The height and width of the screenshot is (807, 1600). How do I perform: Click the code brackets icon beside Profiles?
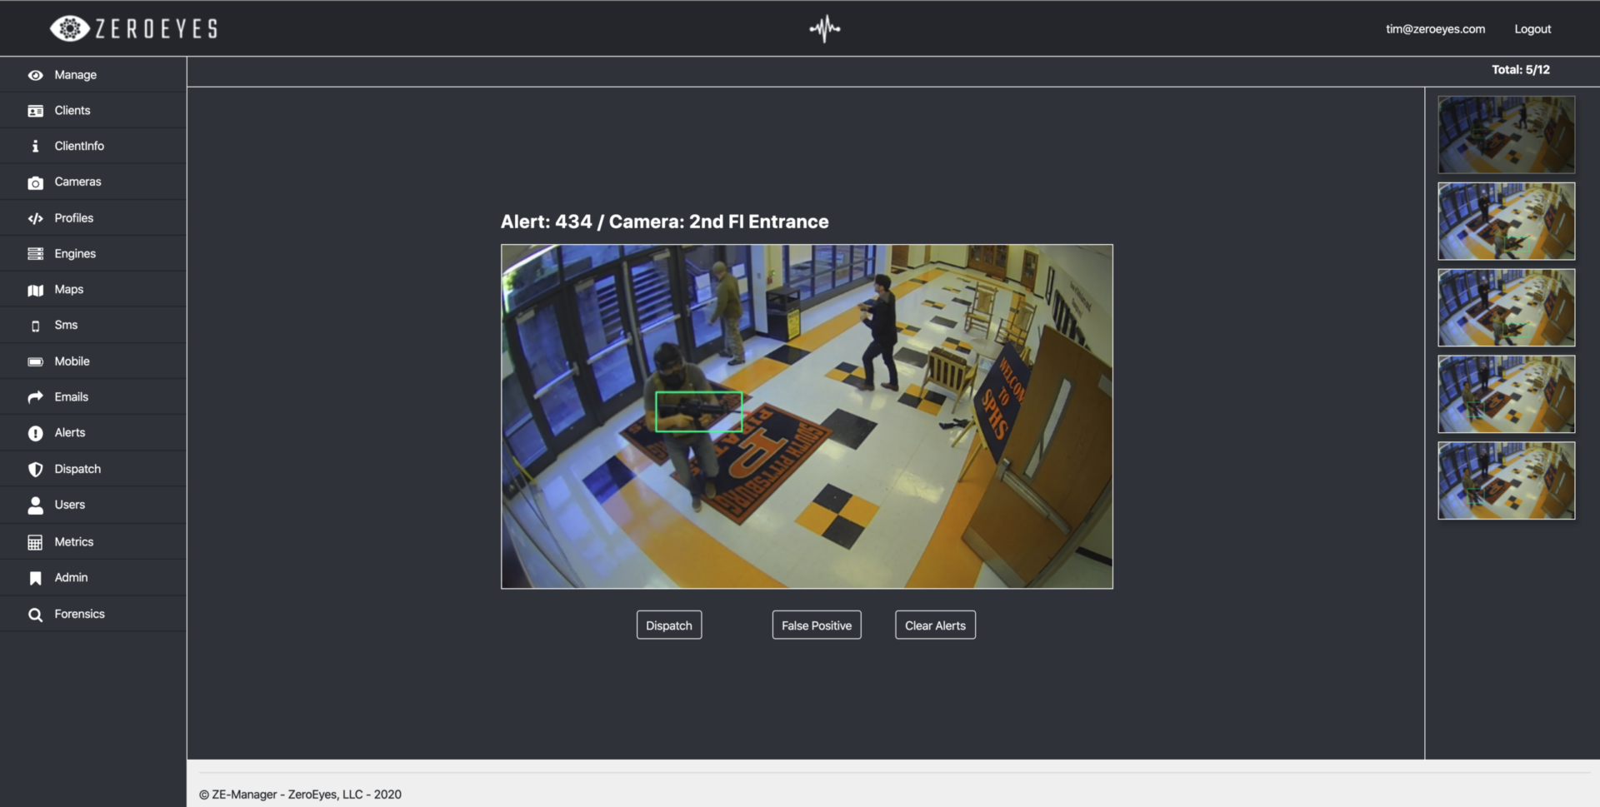pyautogui.click(x=35, y=218)
